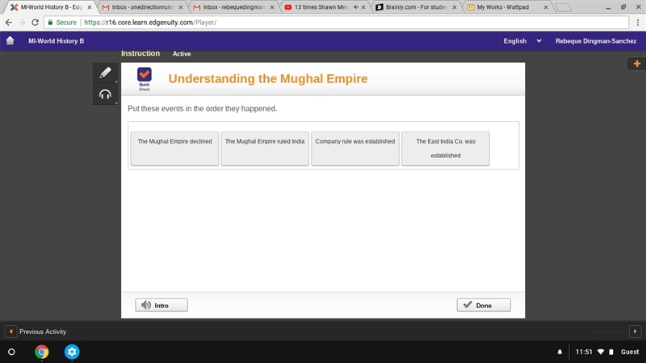Switch to the My Works - Wattpad tab
The height and width of the screenshot is (363, 646).
(x=508, y=7)
